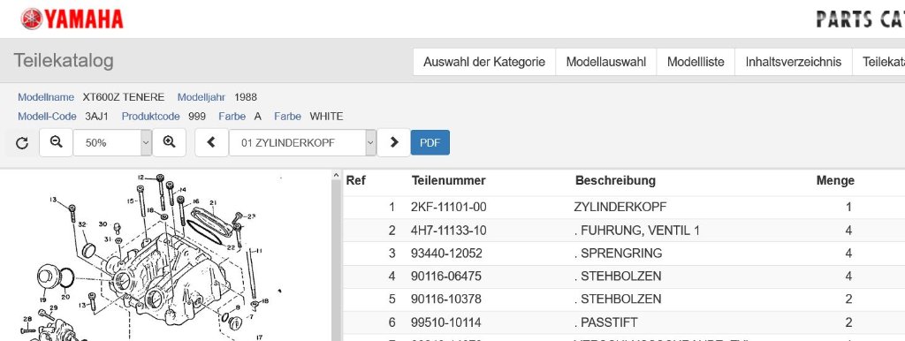Click the STEHBOLZEN description in Ref 5 row
The width and height of the screenshot is (905, 341).
tap(618, 299)
